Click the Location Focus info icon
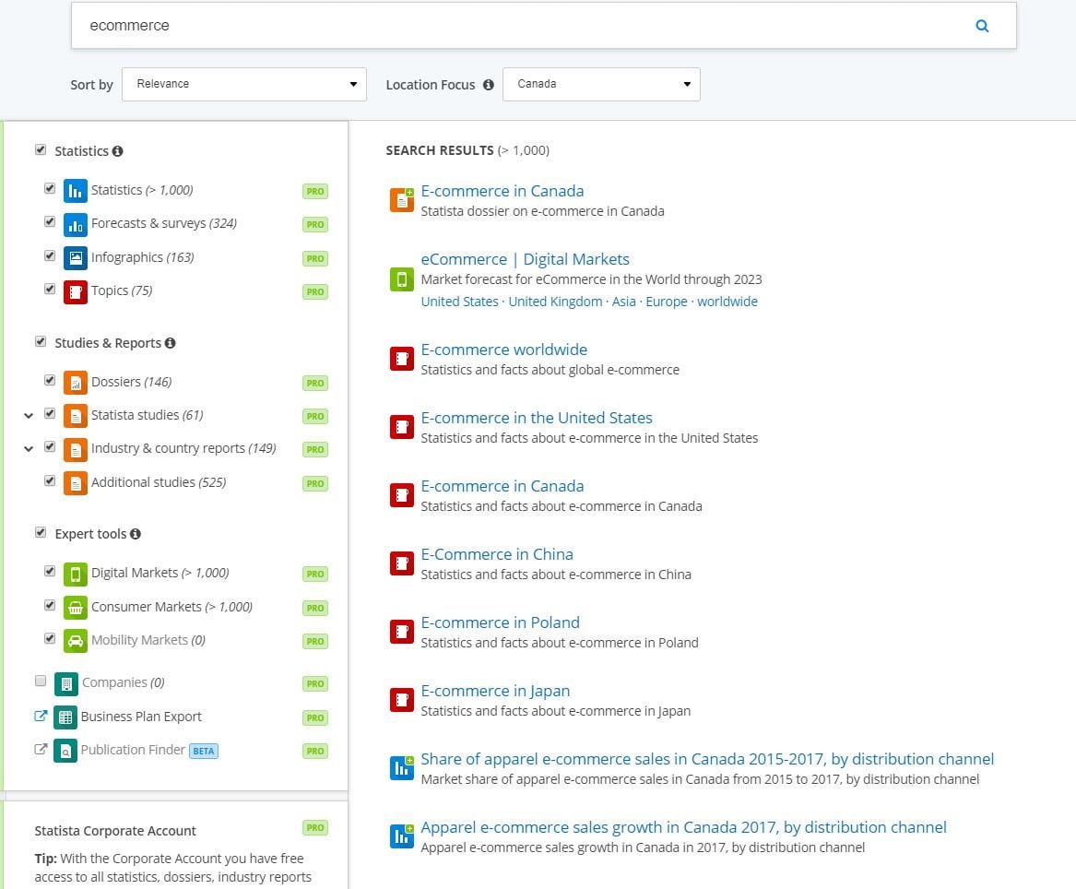This screenshot has height=889, width=1076. tap(488, 85)
